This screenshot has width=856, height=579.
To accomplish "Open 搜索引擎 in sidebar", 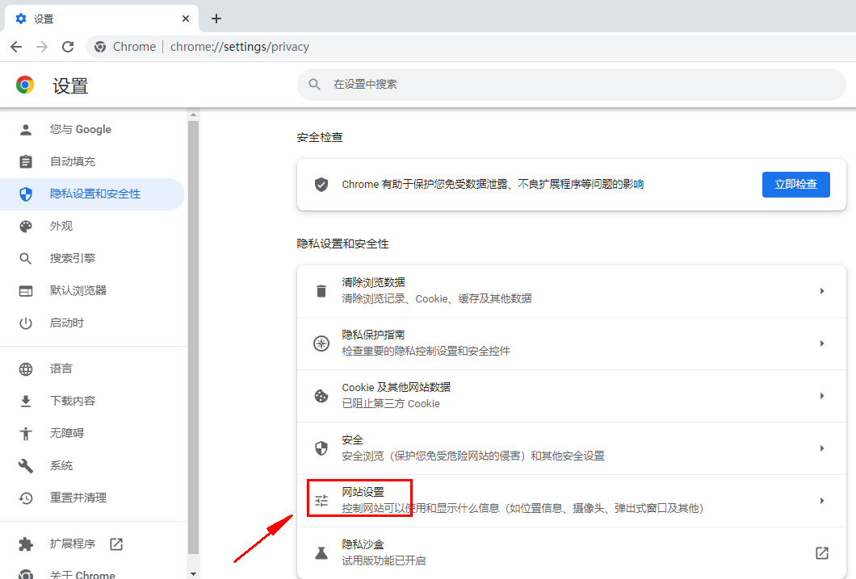I will point(92,258).
